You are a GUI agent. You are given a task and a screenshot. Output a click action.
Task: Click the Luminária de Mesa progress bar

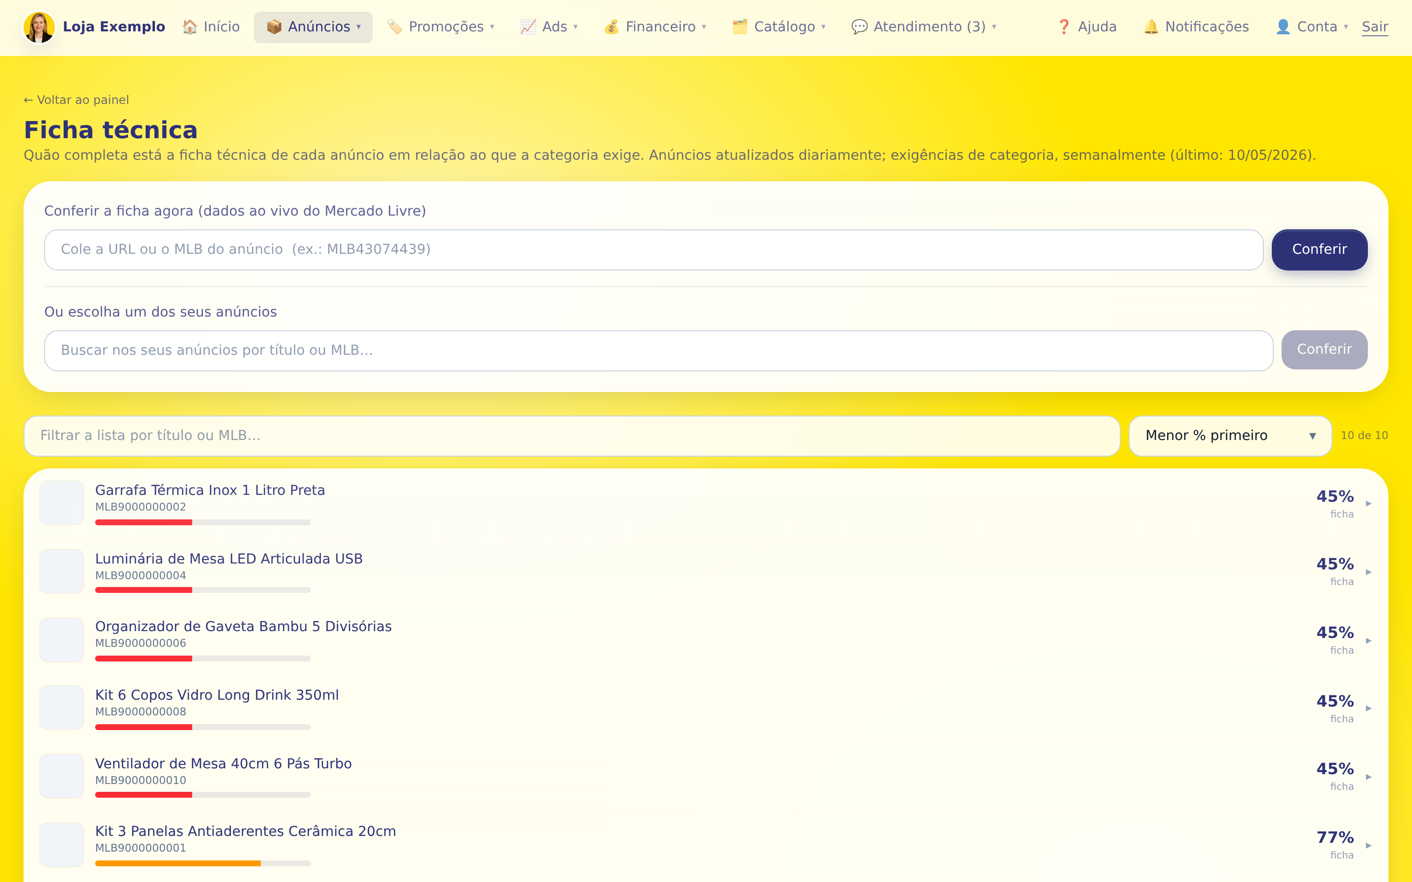coord(202,590)
